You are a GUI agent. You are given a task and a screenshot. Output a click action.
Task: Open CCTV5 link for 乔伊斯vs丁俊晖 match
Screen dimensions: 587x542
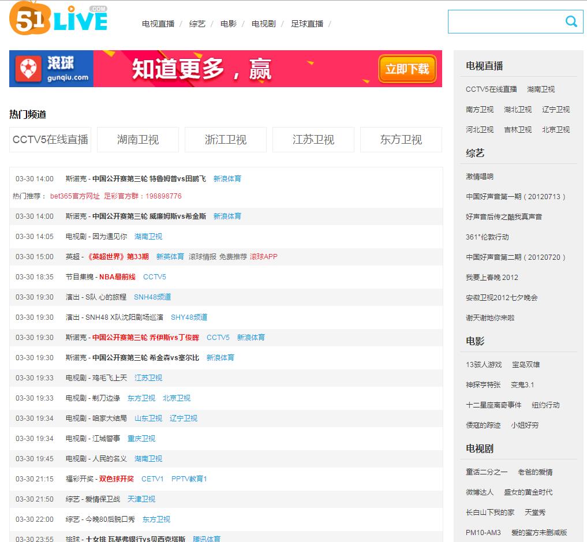[218, 338]
